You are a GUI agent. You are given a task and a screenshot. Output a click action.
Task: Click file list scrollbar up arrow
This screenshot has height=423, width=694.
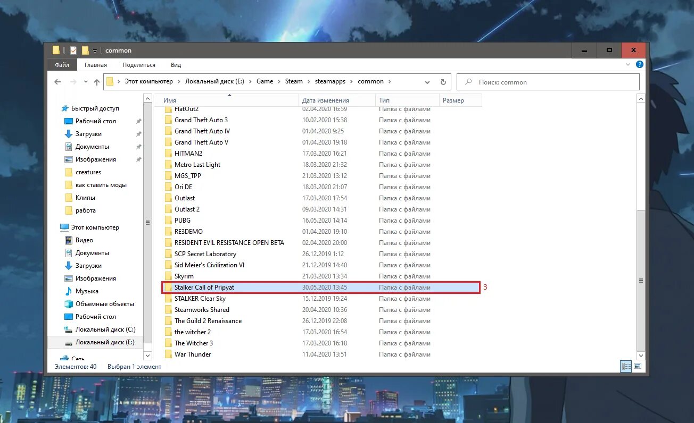point(641,99)
